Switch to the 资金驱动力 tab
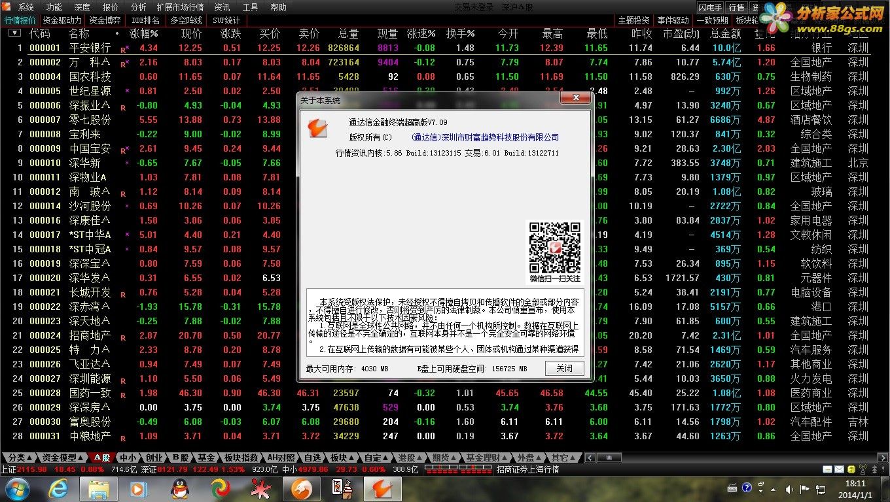Image resolution: width=890 pixels, height=502 pixels. click(x=62, y=20)
